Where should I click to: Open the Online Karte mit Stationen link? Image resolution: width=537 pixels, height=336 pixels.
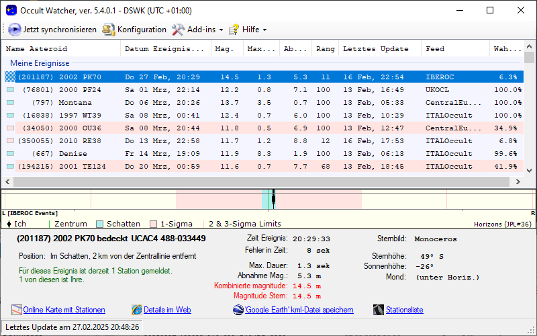[x=64, y=310]
